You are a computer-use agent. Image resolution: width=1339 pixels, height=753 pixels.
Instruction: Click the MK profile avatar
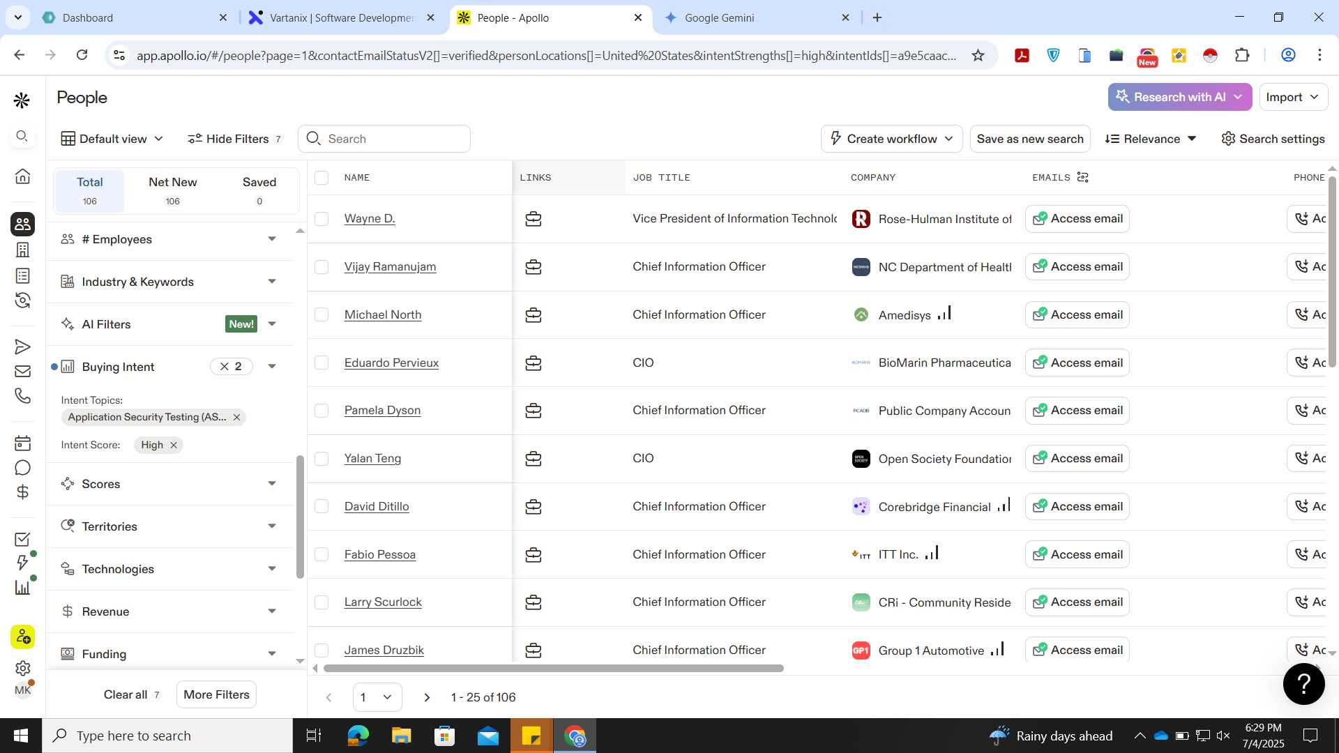click(x=22, y=690)
